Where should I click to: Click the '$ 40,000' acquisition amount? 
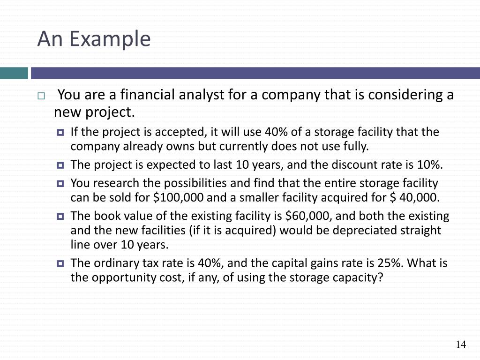click(414, 197)
